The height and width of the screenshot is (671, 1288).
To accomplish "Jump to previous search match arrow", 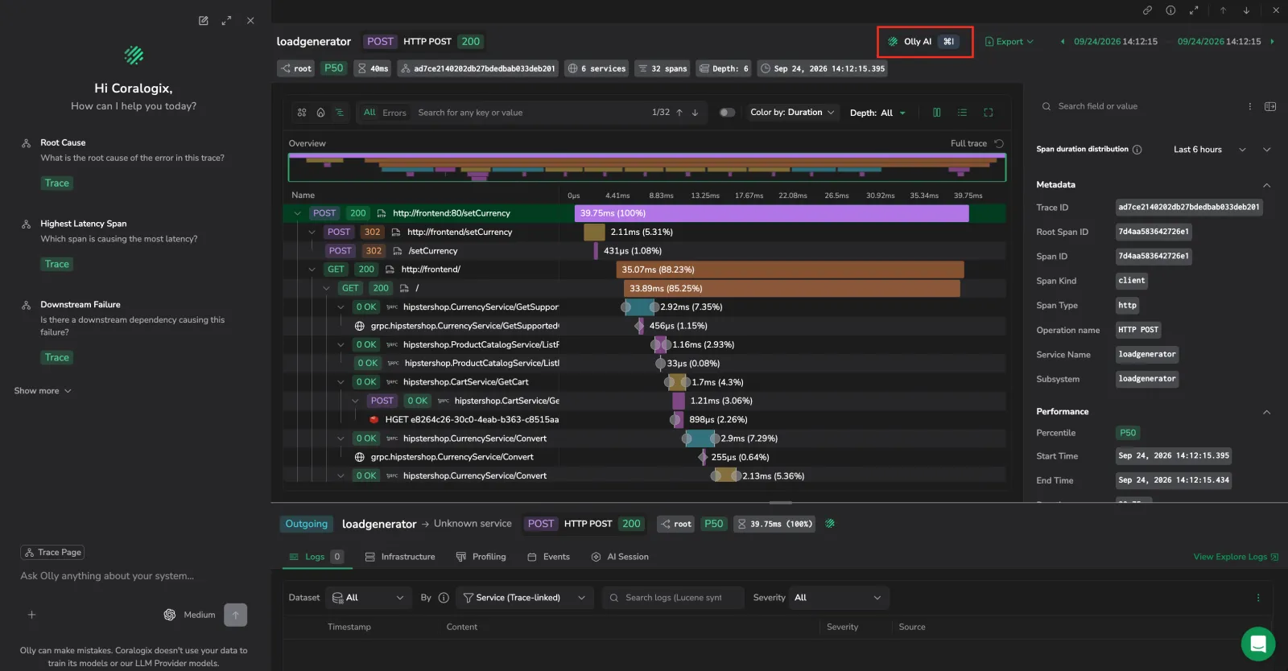I will 679,113.
